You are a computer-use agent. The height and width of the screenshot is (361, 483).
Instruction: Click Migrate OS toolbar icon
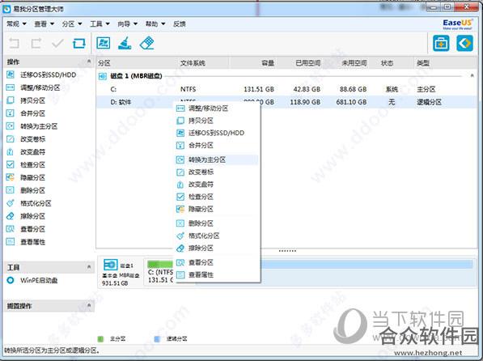pyautogui.click(x=104, y=43)
